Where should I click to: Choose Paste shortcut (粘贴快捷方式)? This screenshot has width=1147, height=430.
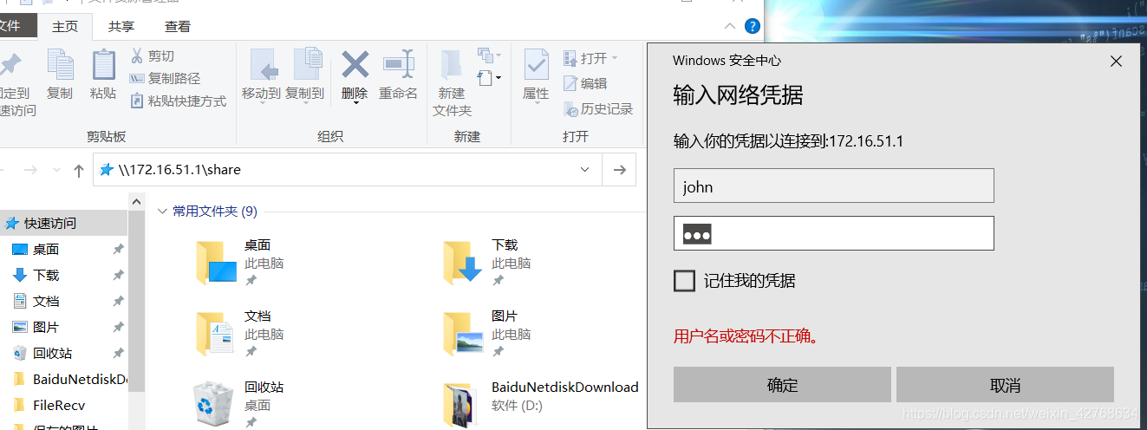pyautogui.click(x=178, y=101)
